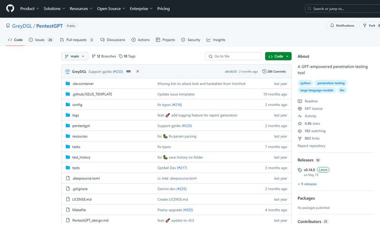The width and height of the screenshot is (380, 225).
Task: Open the GitHub logo homepage
Action: click(10, 9)
